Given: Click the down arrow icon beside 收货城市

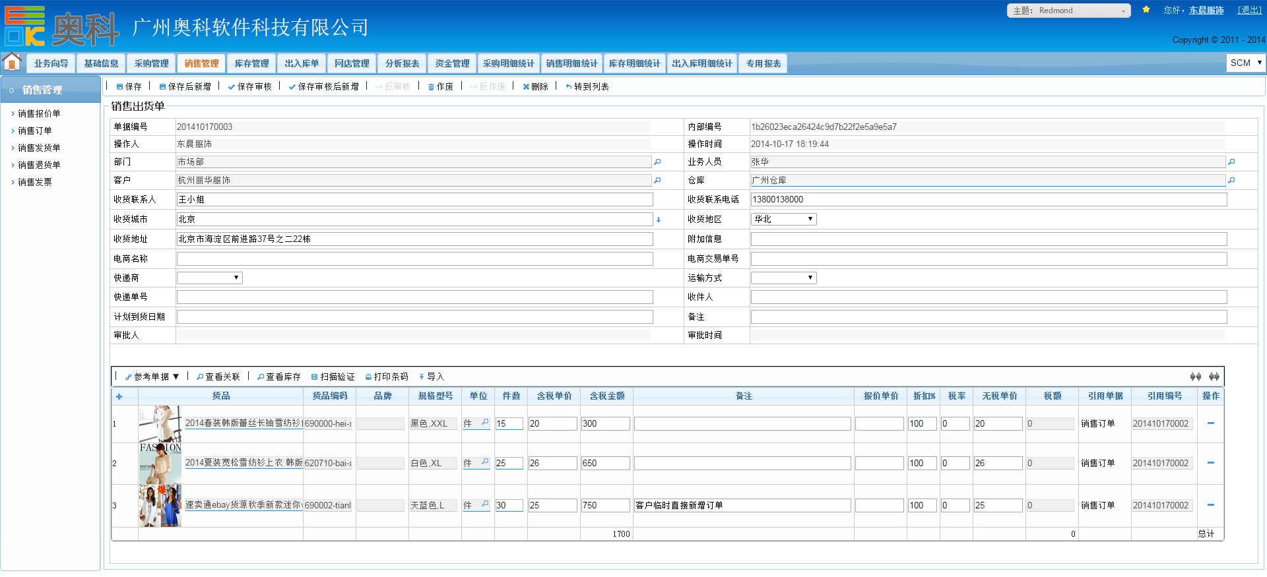Looking at the screenshot, I should [658, 220].
